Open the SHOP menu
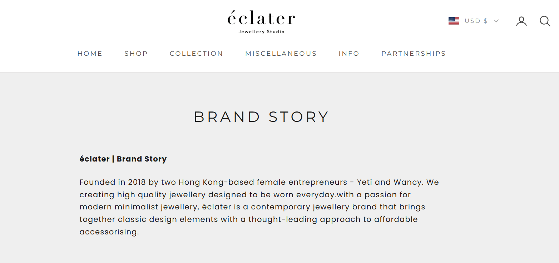559x263 pixels. click(136, 54)
